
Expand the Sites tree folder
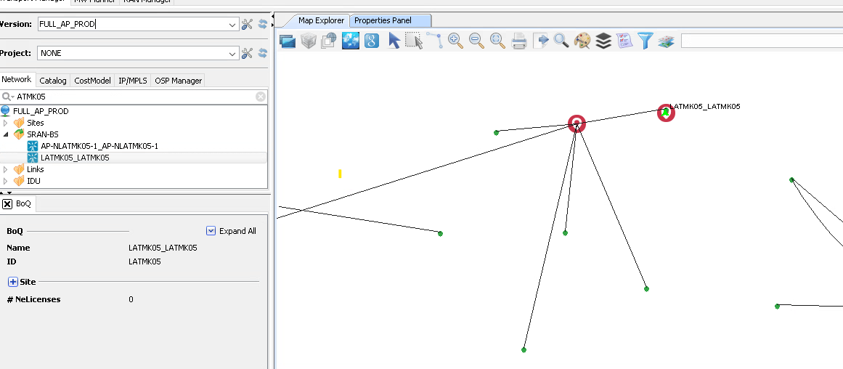click(x=7, y=123)
